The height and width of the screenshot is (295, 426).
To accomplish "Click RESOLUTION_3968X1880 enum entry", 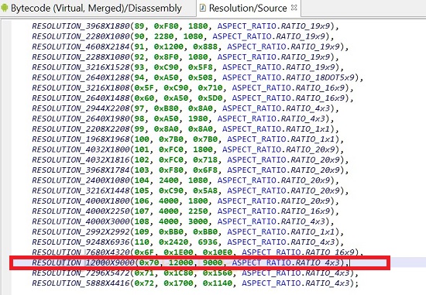I will pos(81,26).
